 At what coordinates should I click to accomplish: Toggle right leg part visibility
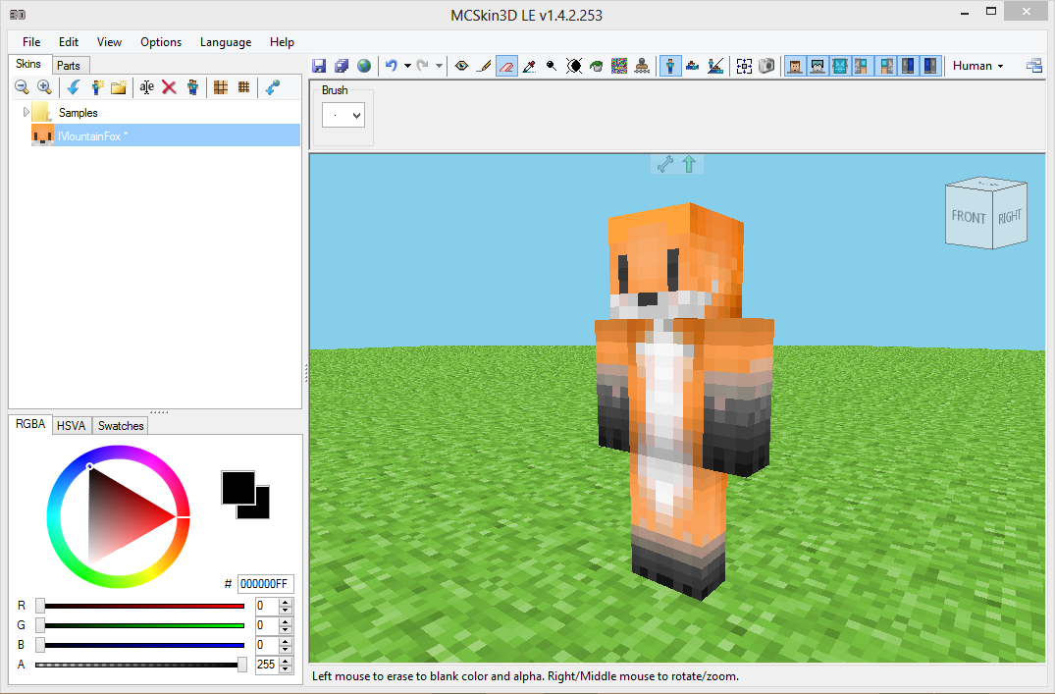929,66
